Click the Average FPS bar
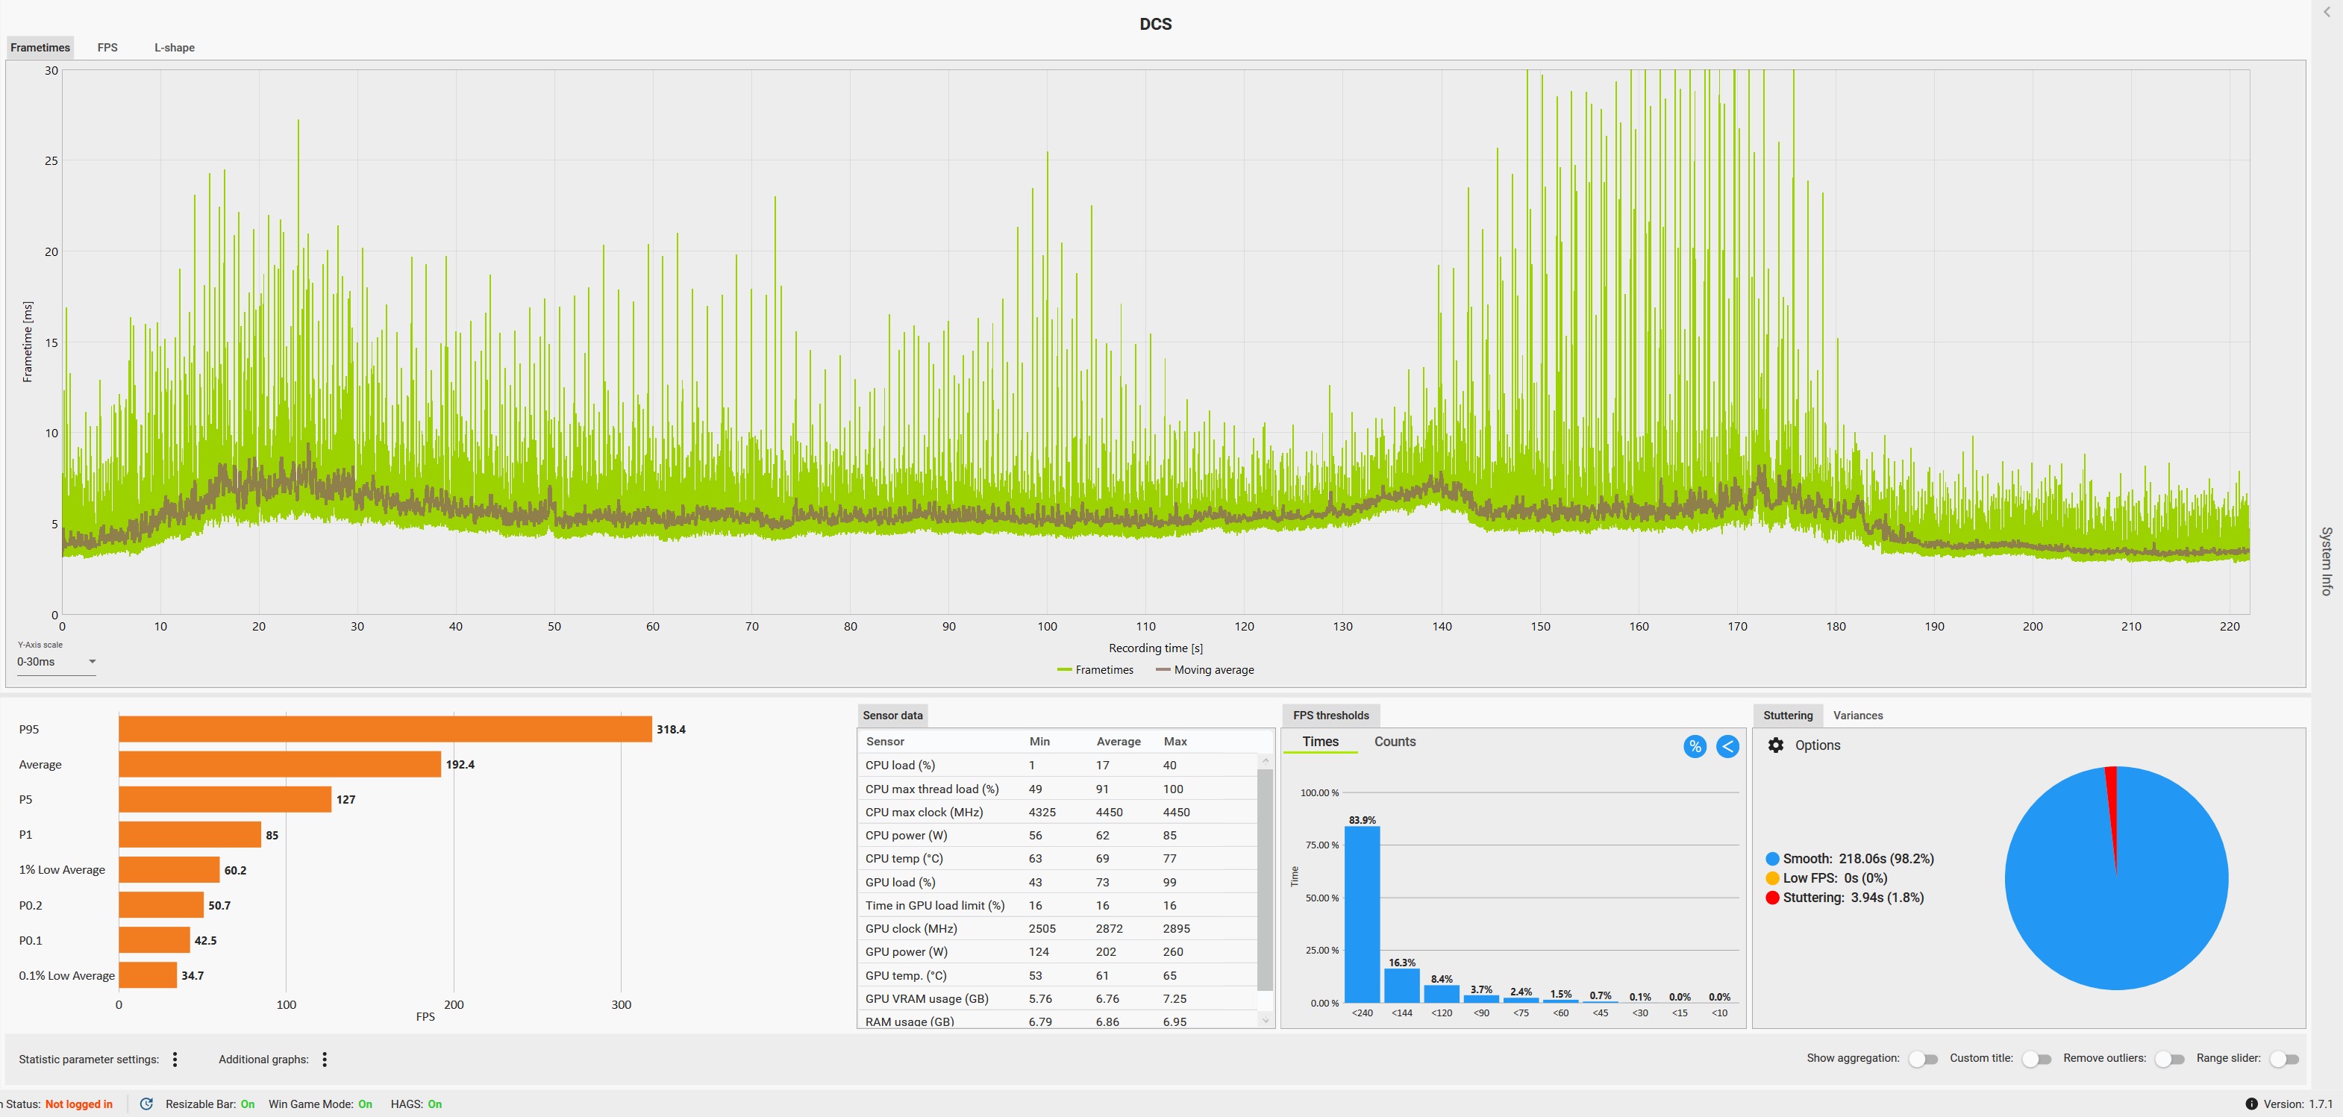This screenshot has width=2343, height=1117. [280, 764]
